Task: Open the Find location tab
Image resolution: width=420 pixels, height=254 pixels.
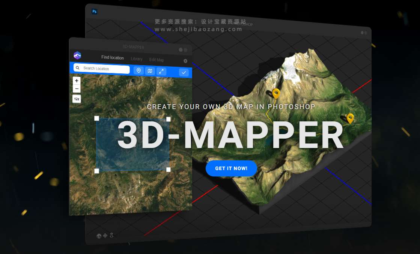Action: pos(113,57)
